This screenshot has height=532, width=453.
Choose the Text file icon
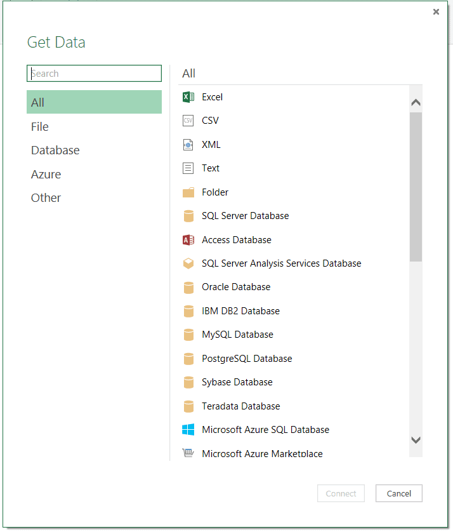click(x=188, y=168)
